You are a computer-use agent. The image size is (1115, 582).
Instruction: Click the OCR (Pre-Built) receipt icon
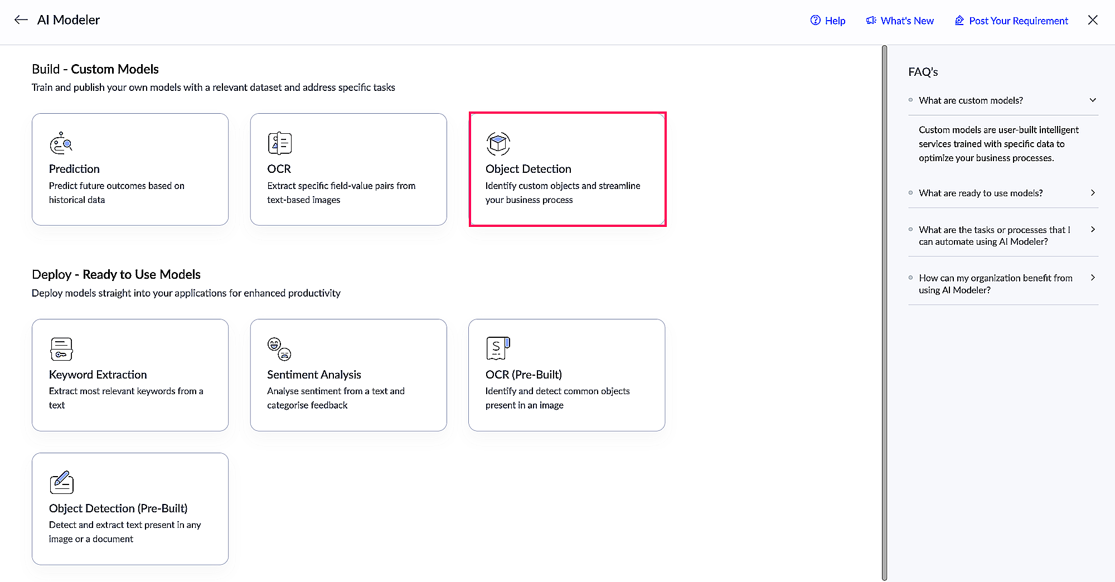tap(498, 348)
